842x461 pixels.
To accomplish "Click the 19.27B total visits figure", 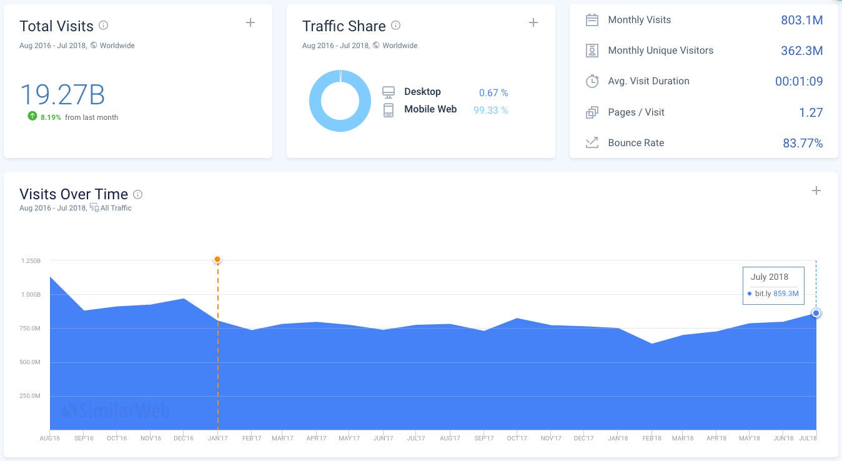I will point(62,94).
